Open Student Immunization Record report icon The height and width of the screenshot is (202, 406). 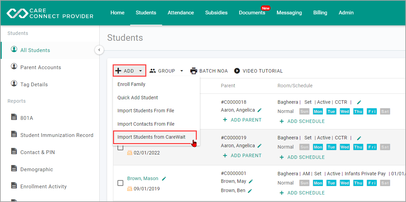tap(14, 135)
